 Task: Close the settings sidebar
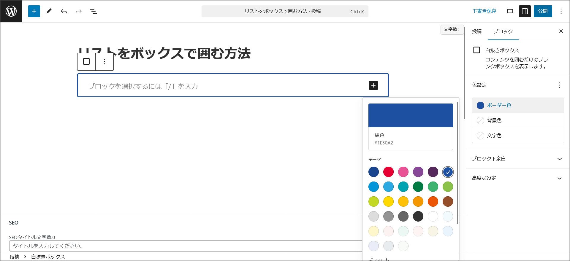click(x=561, y=31)
